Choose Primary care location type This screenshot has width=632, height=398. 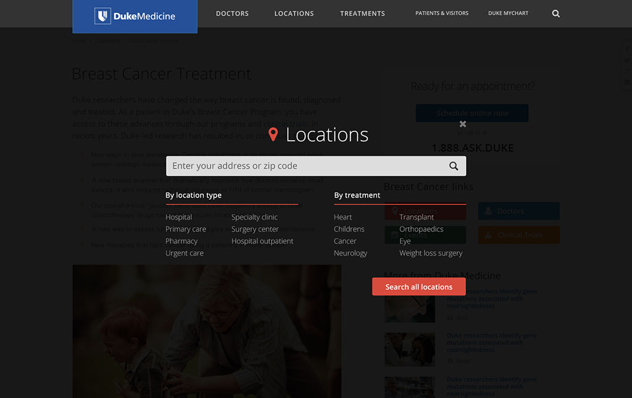(x=186, y=229)
